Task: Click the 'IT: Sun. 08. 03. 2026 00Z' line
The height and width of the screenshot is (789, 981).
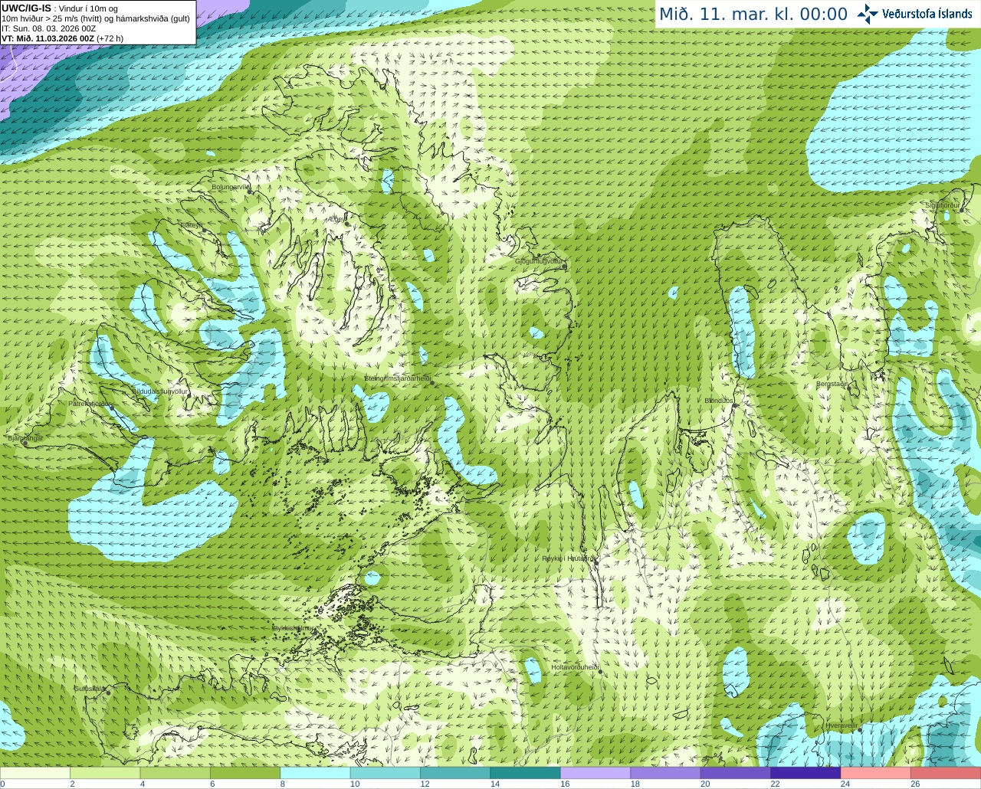Action: coord(49,28)
